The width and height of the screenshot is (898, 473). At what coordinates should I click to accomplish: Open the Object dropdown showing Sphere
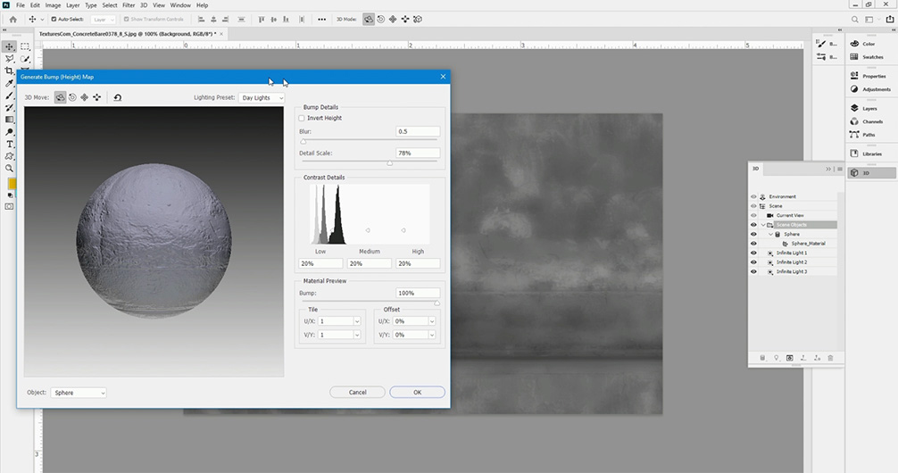click(79, 392)
